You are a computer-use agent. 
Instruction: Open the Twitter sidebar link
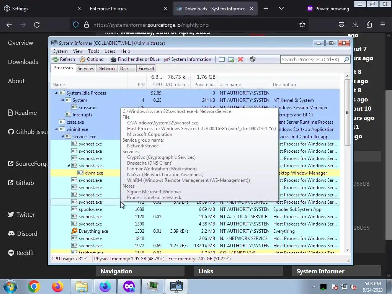pos(21,214)
